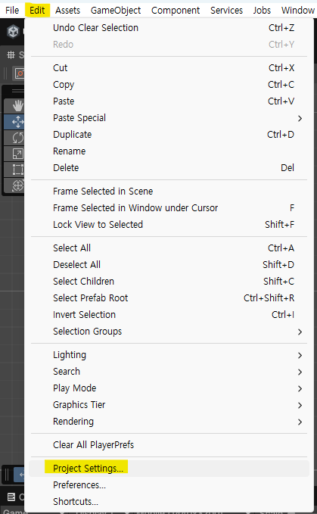The width and height of the screenshot is (317, 514).
Task: Select the Rotate tool icon
Action: pyautogui.click(x=17, y=138)
